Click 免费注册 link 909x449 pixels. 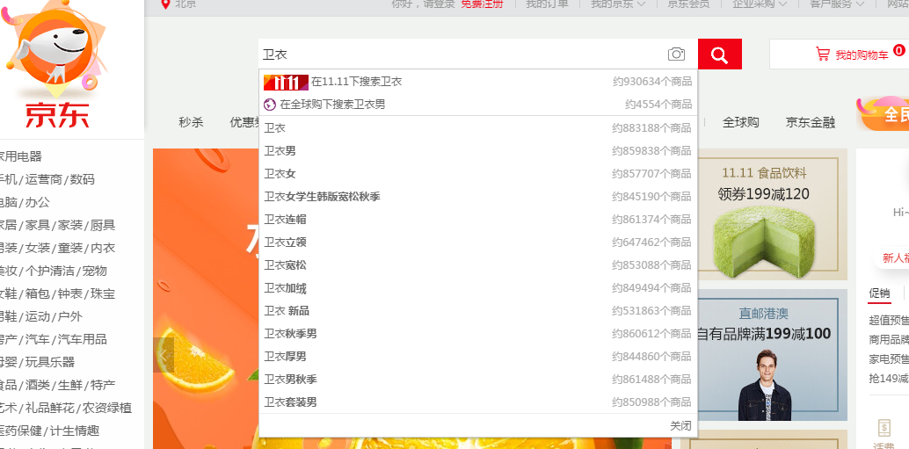(483, 4)
